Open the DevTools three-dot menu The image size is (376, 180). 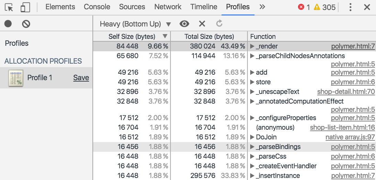click(350, 7)
